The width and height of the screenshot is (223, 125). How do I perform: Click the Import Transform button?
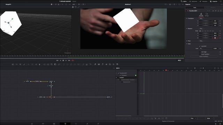(x=203, y=57)
